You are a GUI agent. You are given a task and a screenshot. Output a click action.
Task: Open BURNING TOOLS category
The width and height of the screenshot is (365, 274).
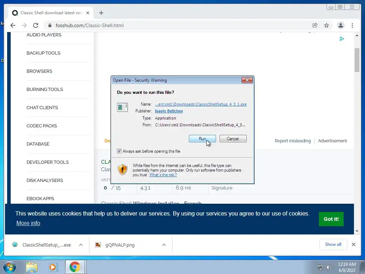(x=45, y=89)
